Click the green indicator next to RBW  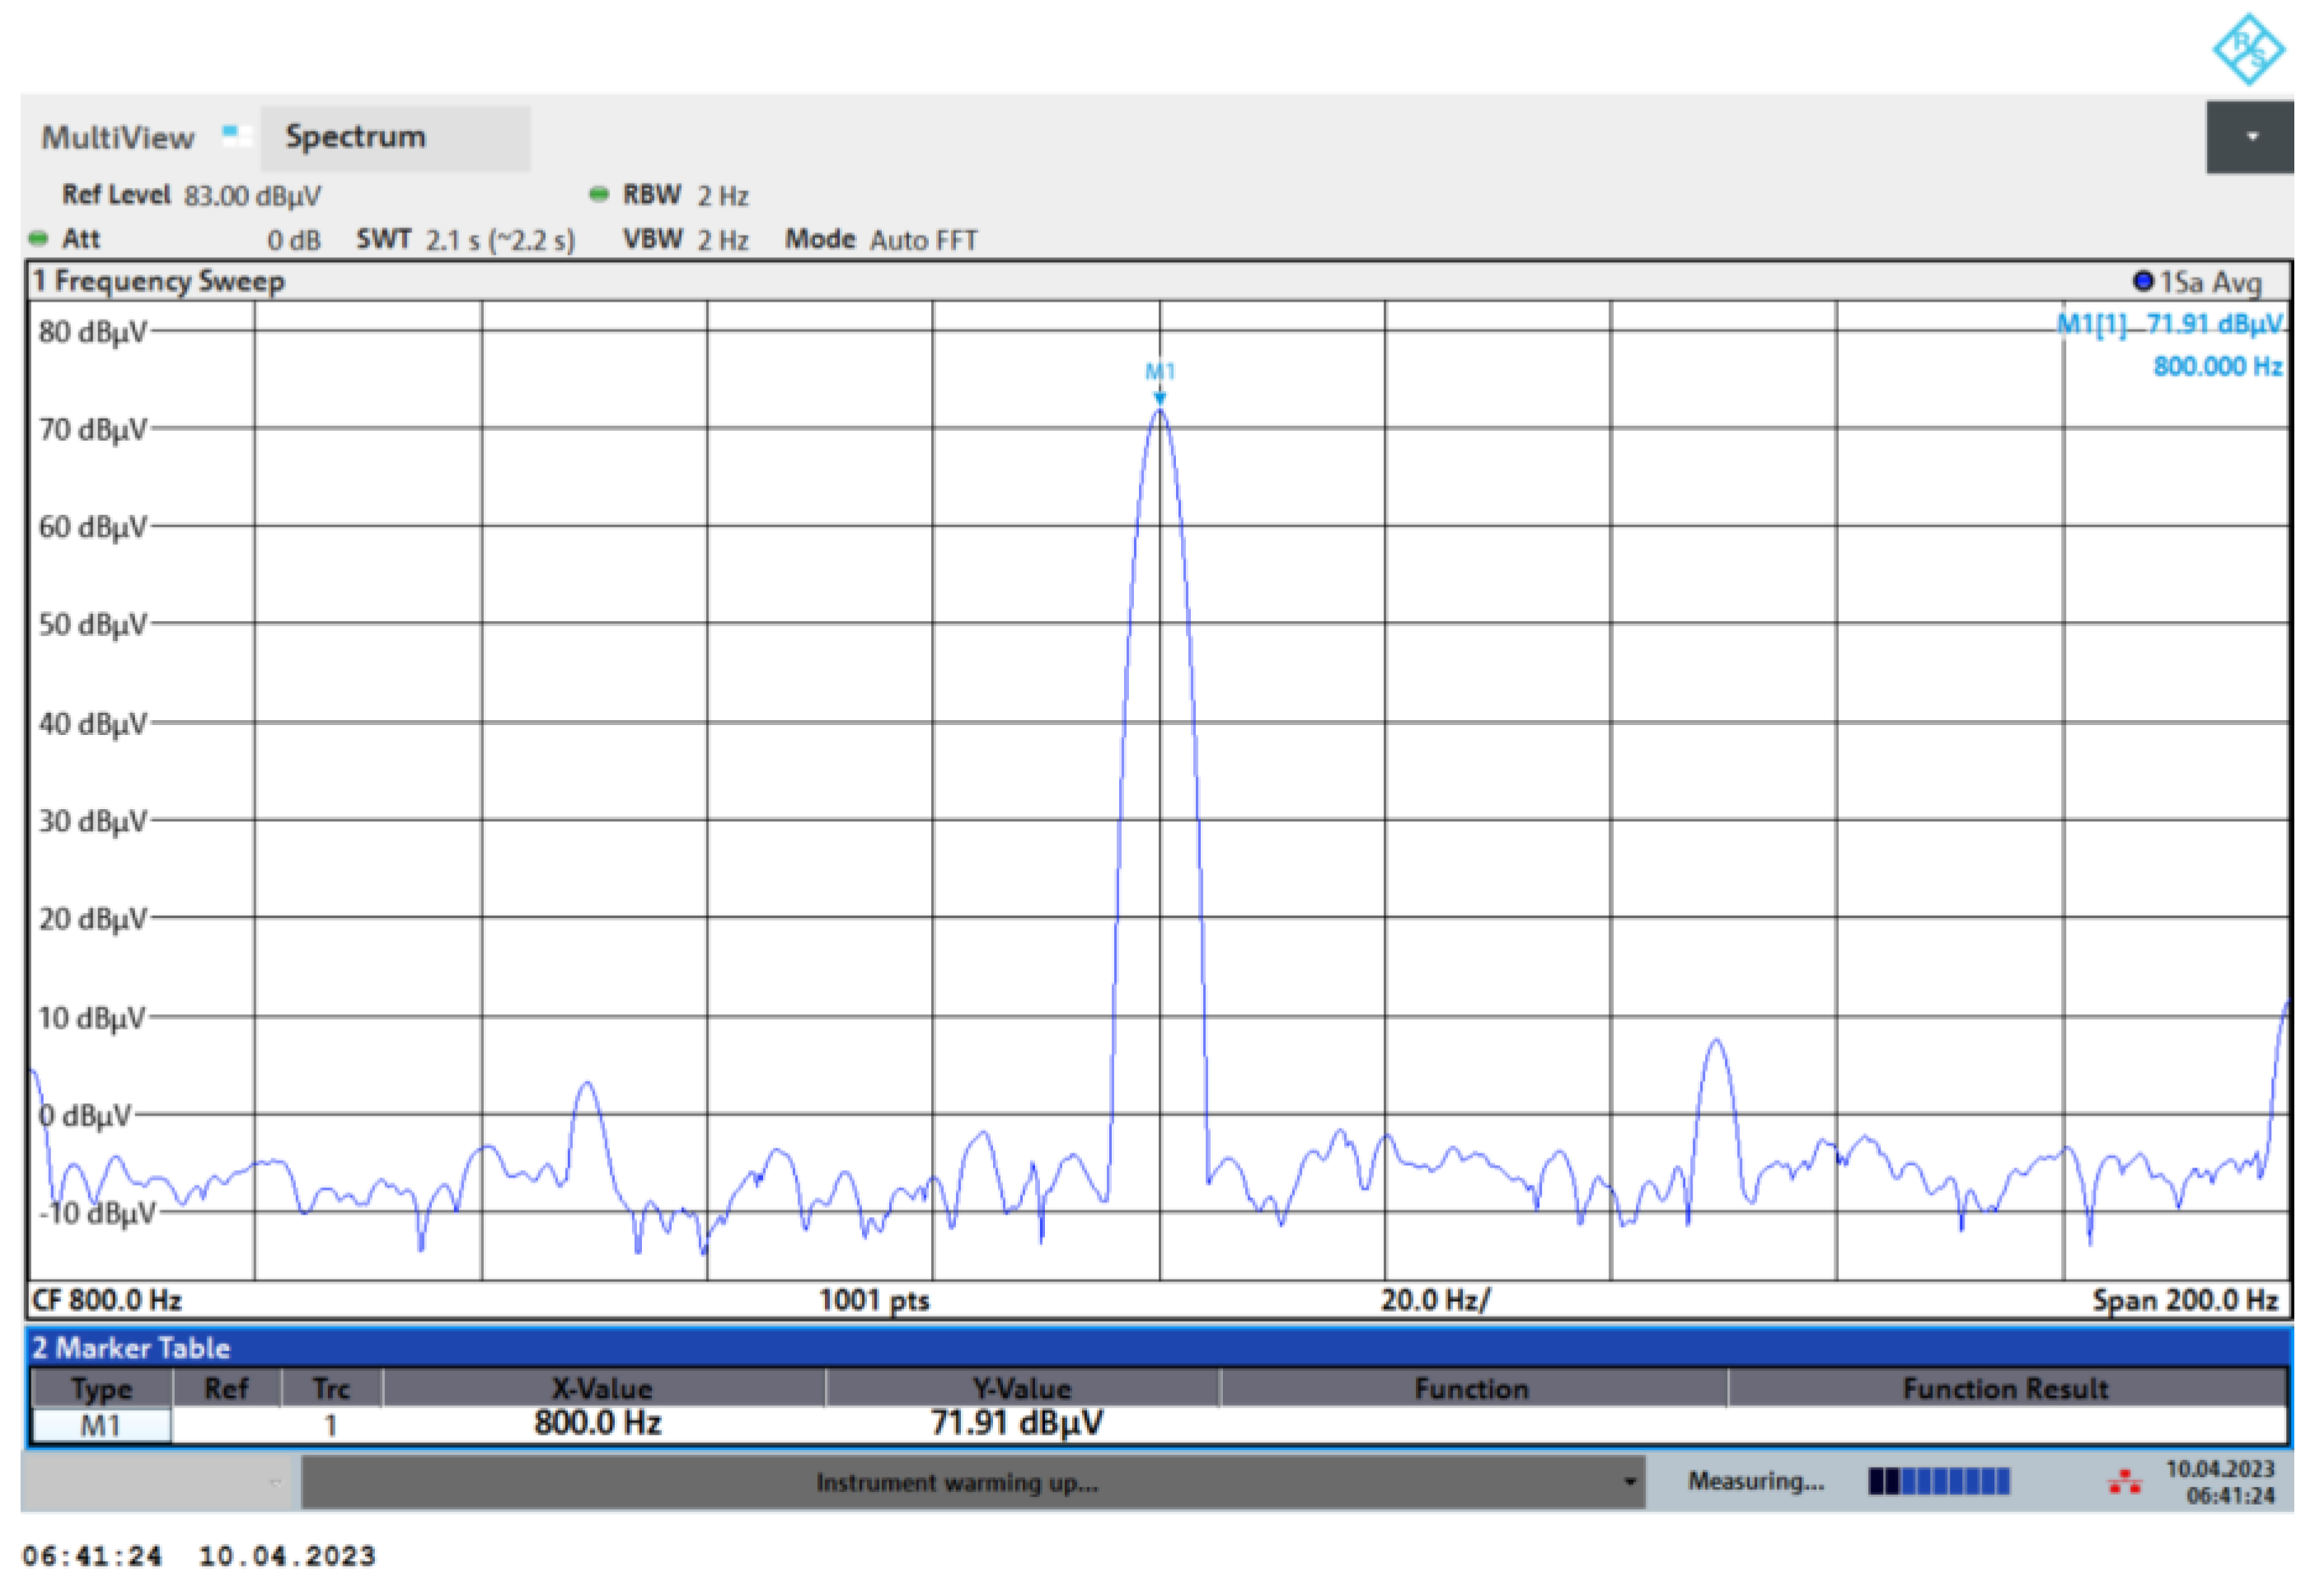pos(598,194)
